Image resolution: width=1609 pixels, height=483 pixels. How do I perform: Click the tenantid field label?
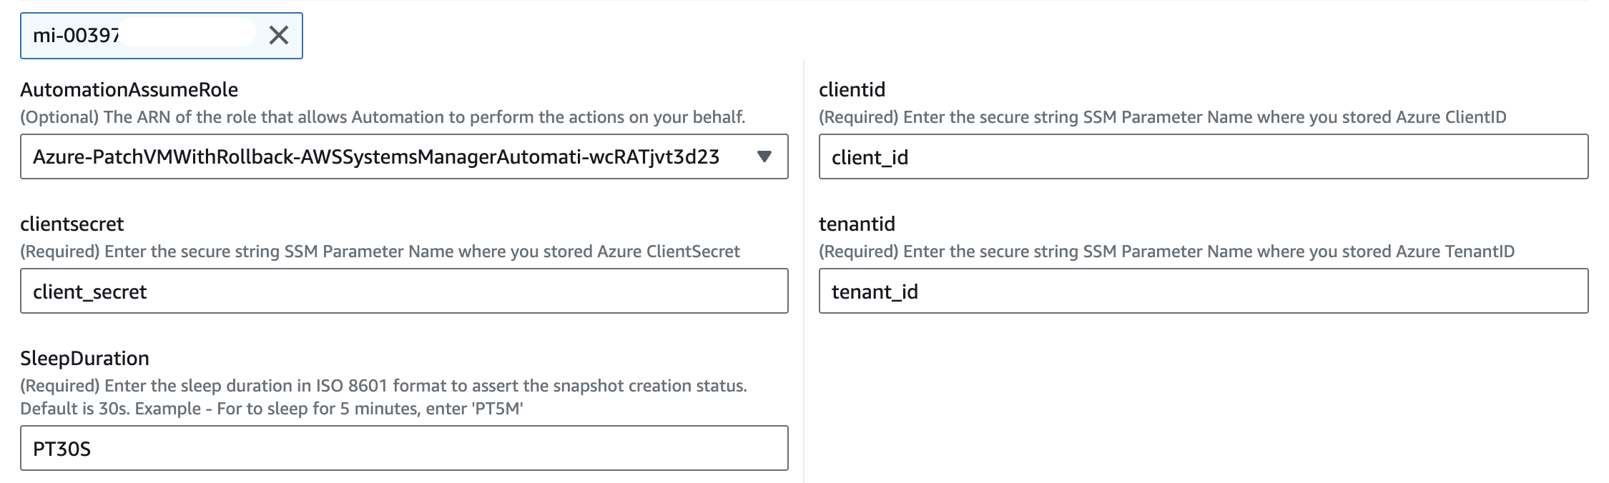click(x=857, y=224)
